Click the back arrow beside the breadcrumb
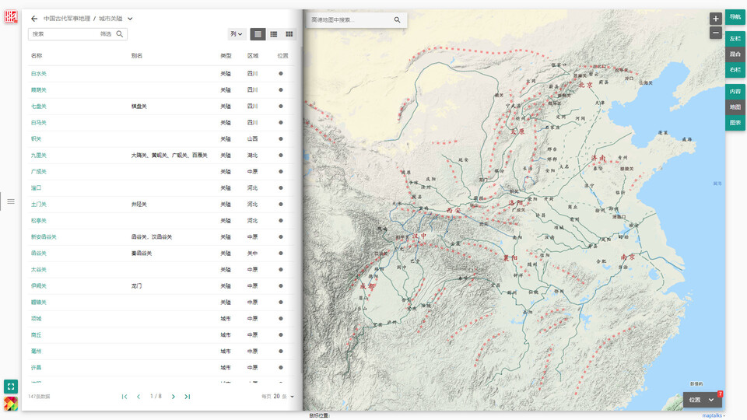The height and width of the screenshot is (420, 747). click(x=34, y=18)
